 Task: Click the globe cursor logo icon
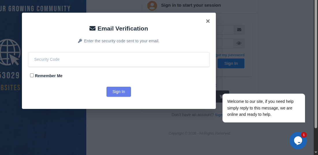coord(10,52)
